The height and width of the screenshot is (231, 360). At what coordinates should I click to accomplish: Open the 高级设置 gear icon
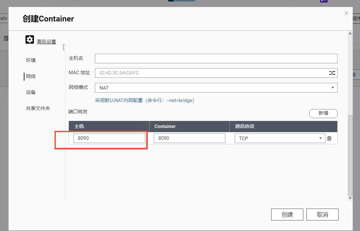pyautogui.click(x=29, y=39)
